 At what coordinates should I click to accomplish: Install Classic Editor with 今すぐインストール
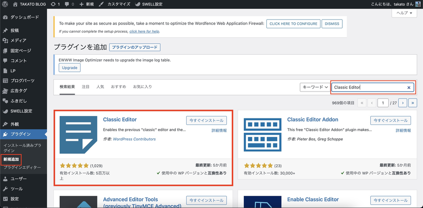pos(207,120)
